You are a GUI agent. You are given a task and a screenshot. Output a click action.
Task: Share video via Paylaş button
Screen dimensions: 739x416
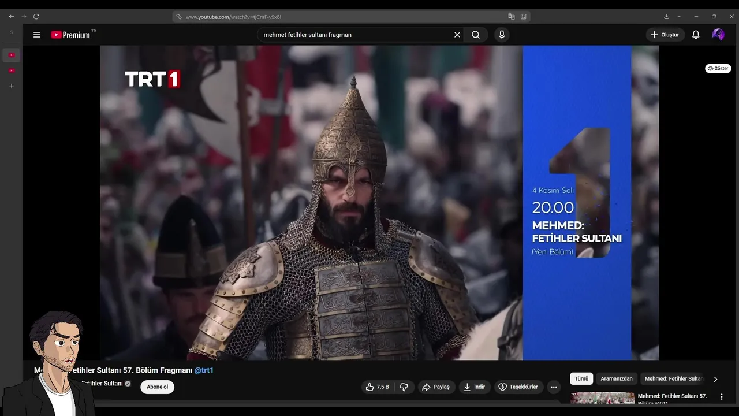(x=436, y=387)
